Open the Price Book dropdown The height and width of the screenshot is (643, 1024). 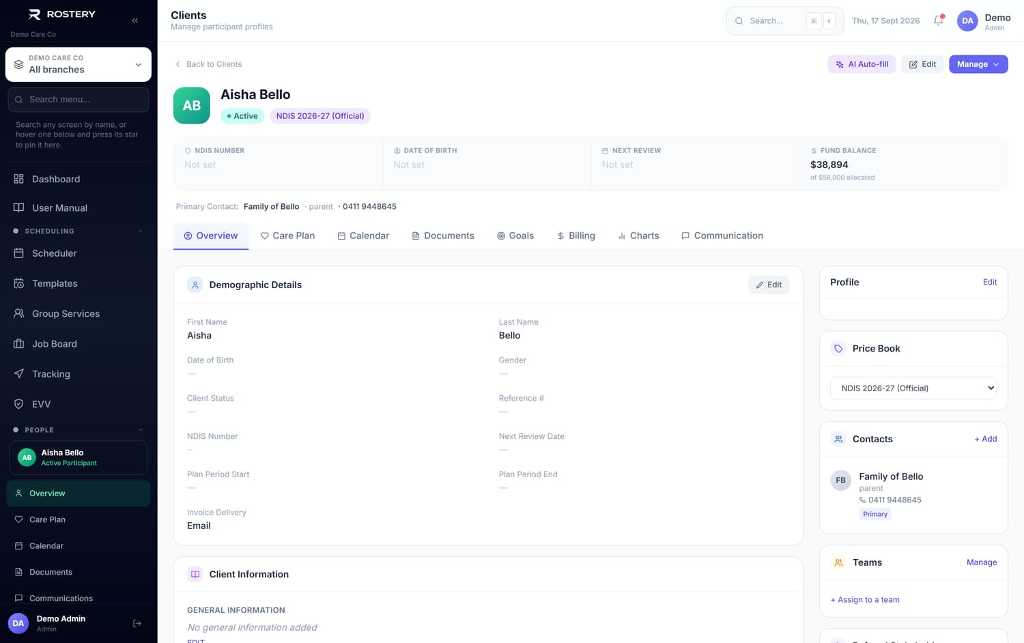pos(913,388)
